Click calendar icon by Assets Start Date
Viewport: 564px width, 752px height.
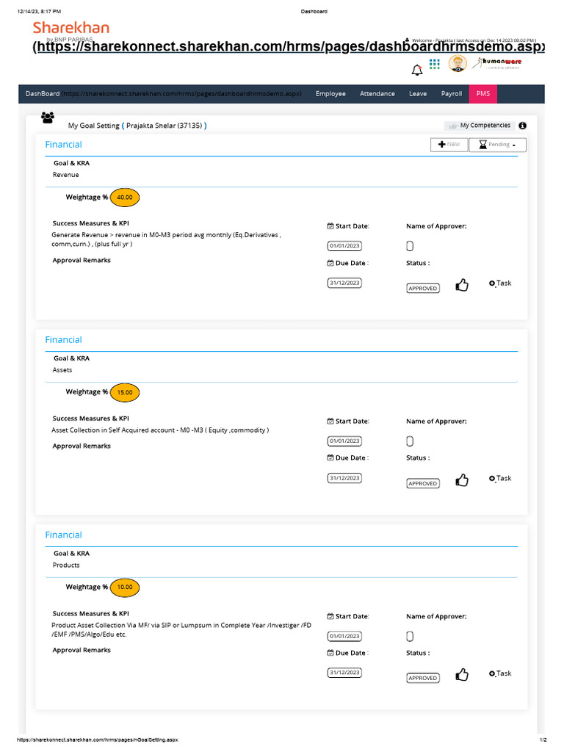tap(330, 421)
